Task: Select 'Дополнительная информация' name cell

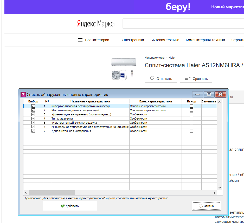Action: 90,131
